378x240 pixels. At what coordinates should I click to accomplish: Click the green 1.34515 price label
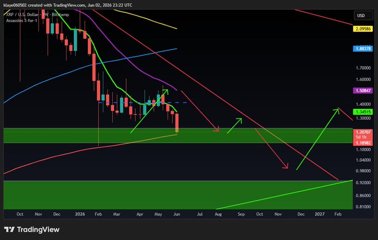(363, 112)
